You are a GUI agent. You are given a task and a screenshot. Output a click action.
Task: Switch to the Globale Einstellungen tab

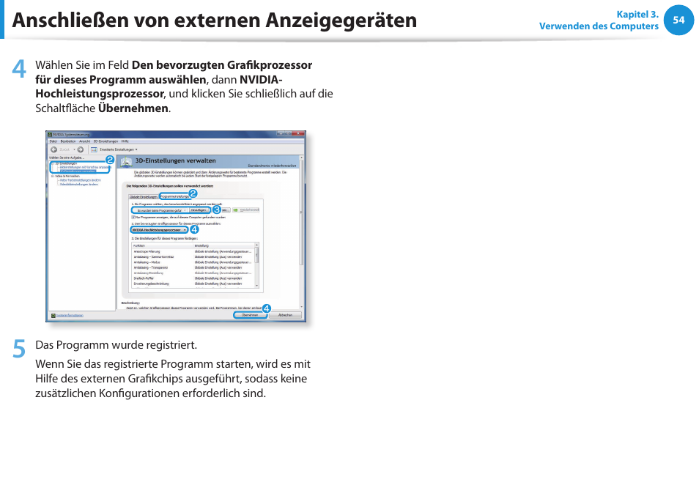pyautogui.click(x=143, y=196)
